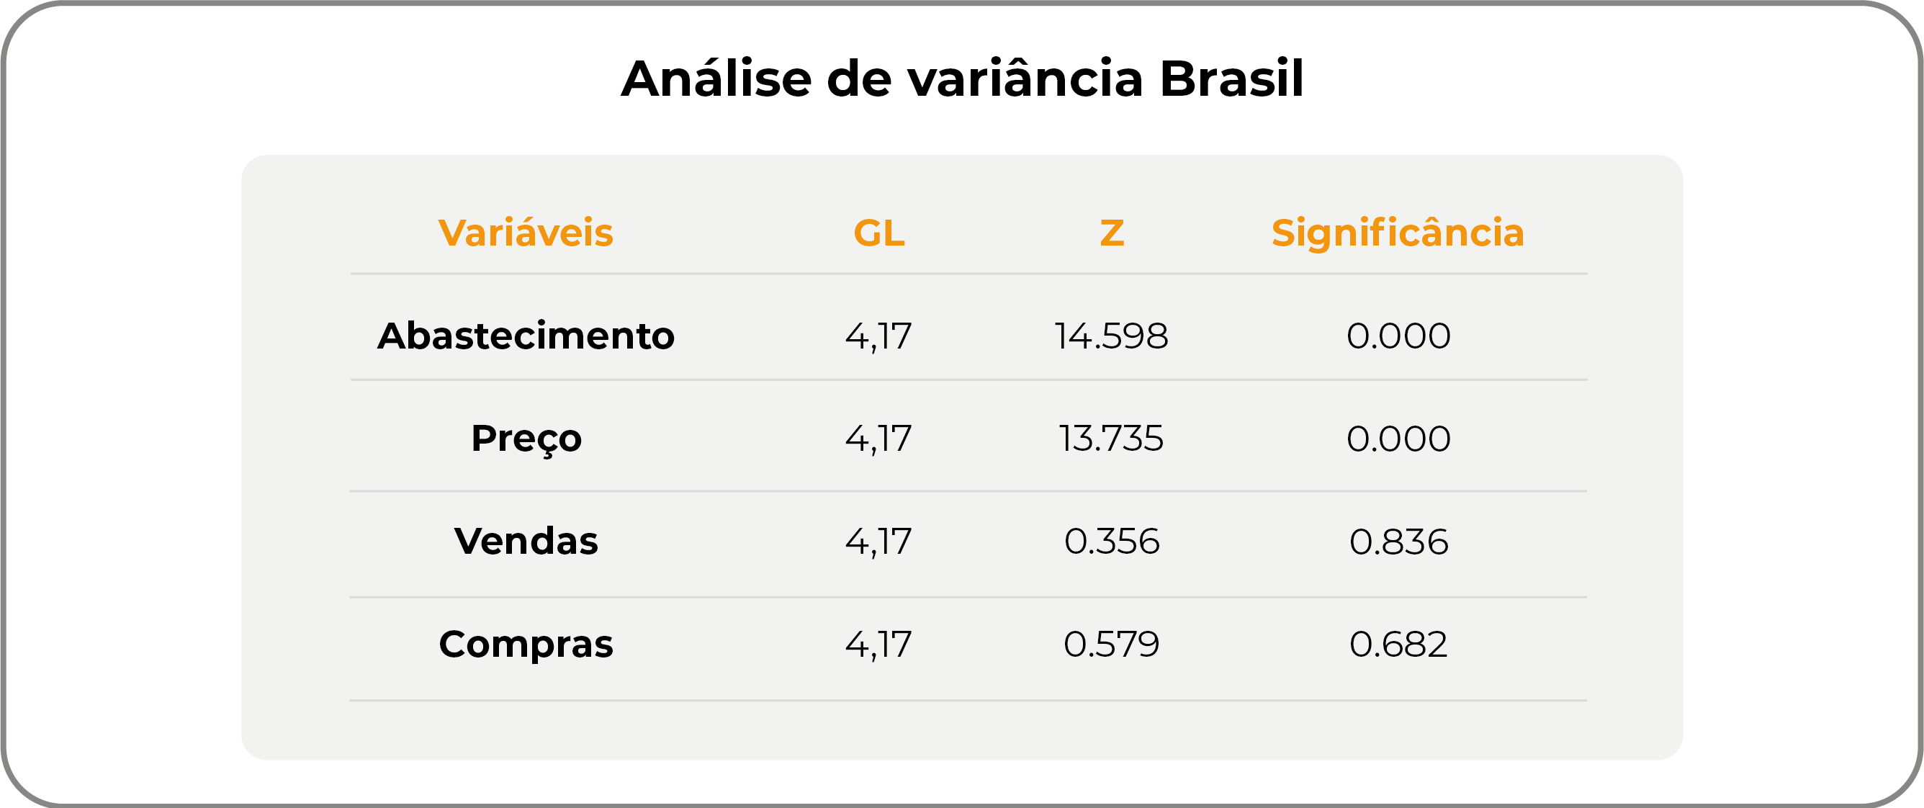This screenshot has height=808, width=1924.
Task: Select the Z value 0.579
Action: coord(1111,644)
